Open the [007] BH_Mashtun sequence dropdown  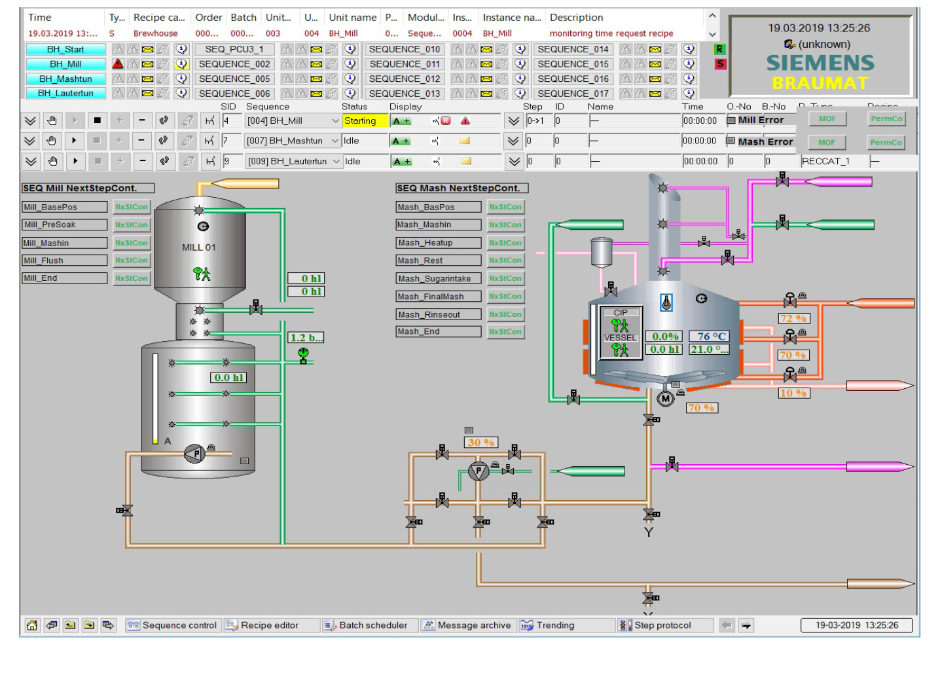point(335,141)
